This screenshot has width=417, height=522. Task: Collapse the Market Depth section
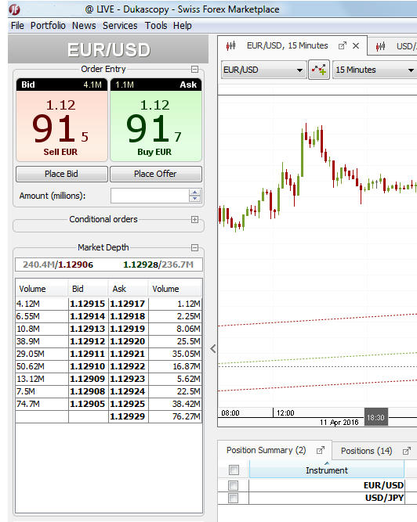[194, 247]
